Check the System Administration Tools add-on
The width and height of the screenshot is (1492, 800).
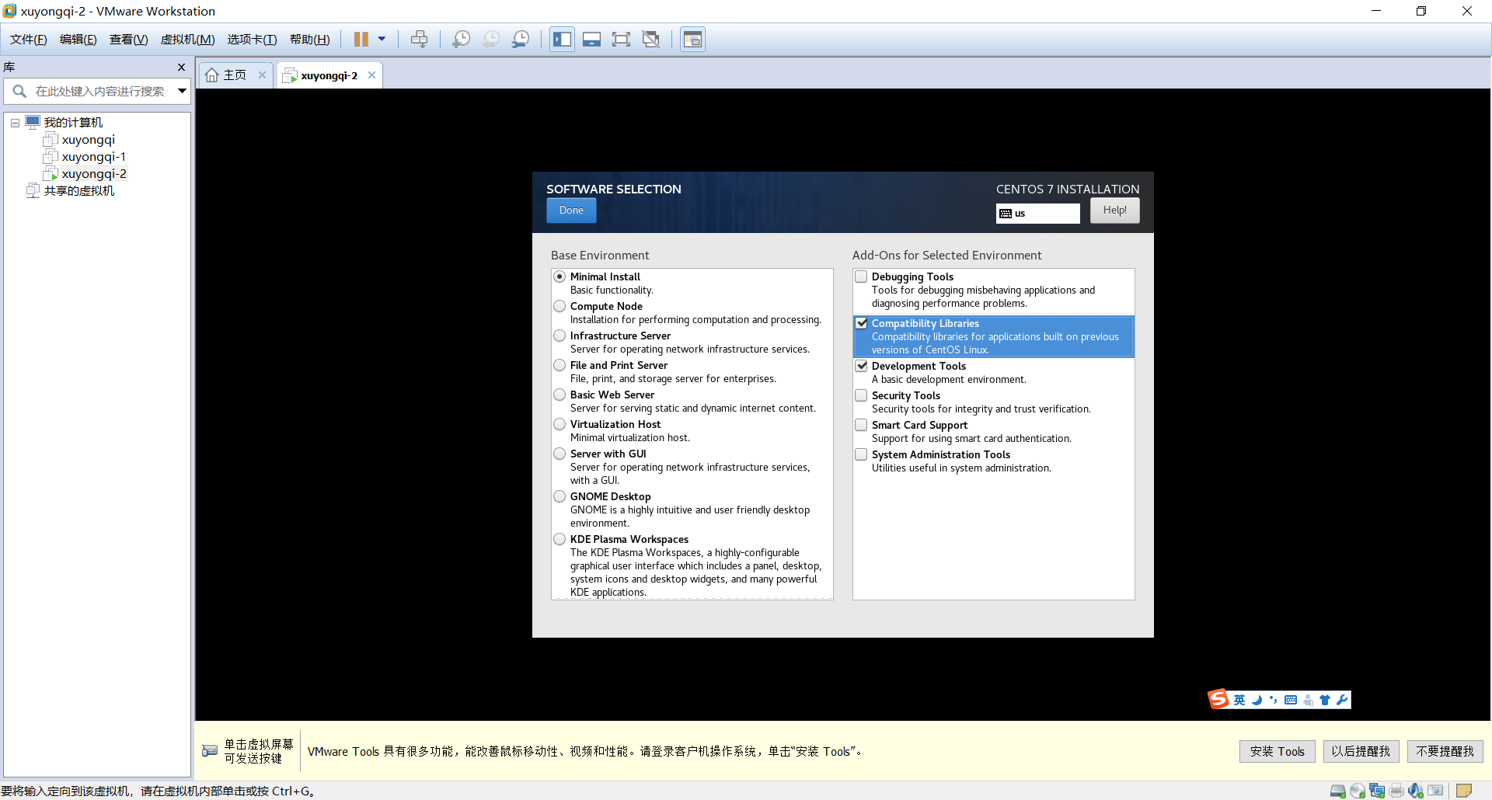tap(861, 454)
